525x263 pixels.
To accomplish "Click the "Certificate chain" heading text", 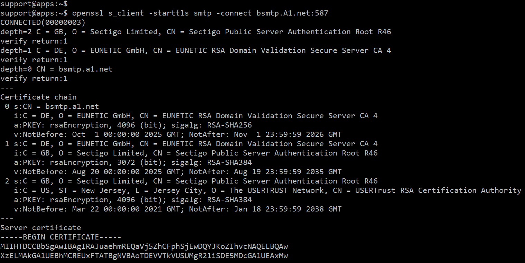I will point(38,97).
